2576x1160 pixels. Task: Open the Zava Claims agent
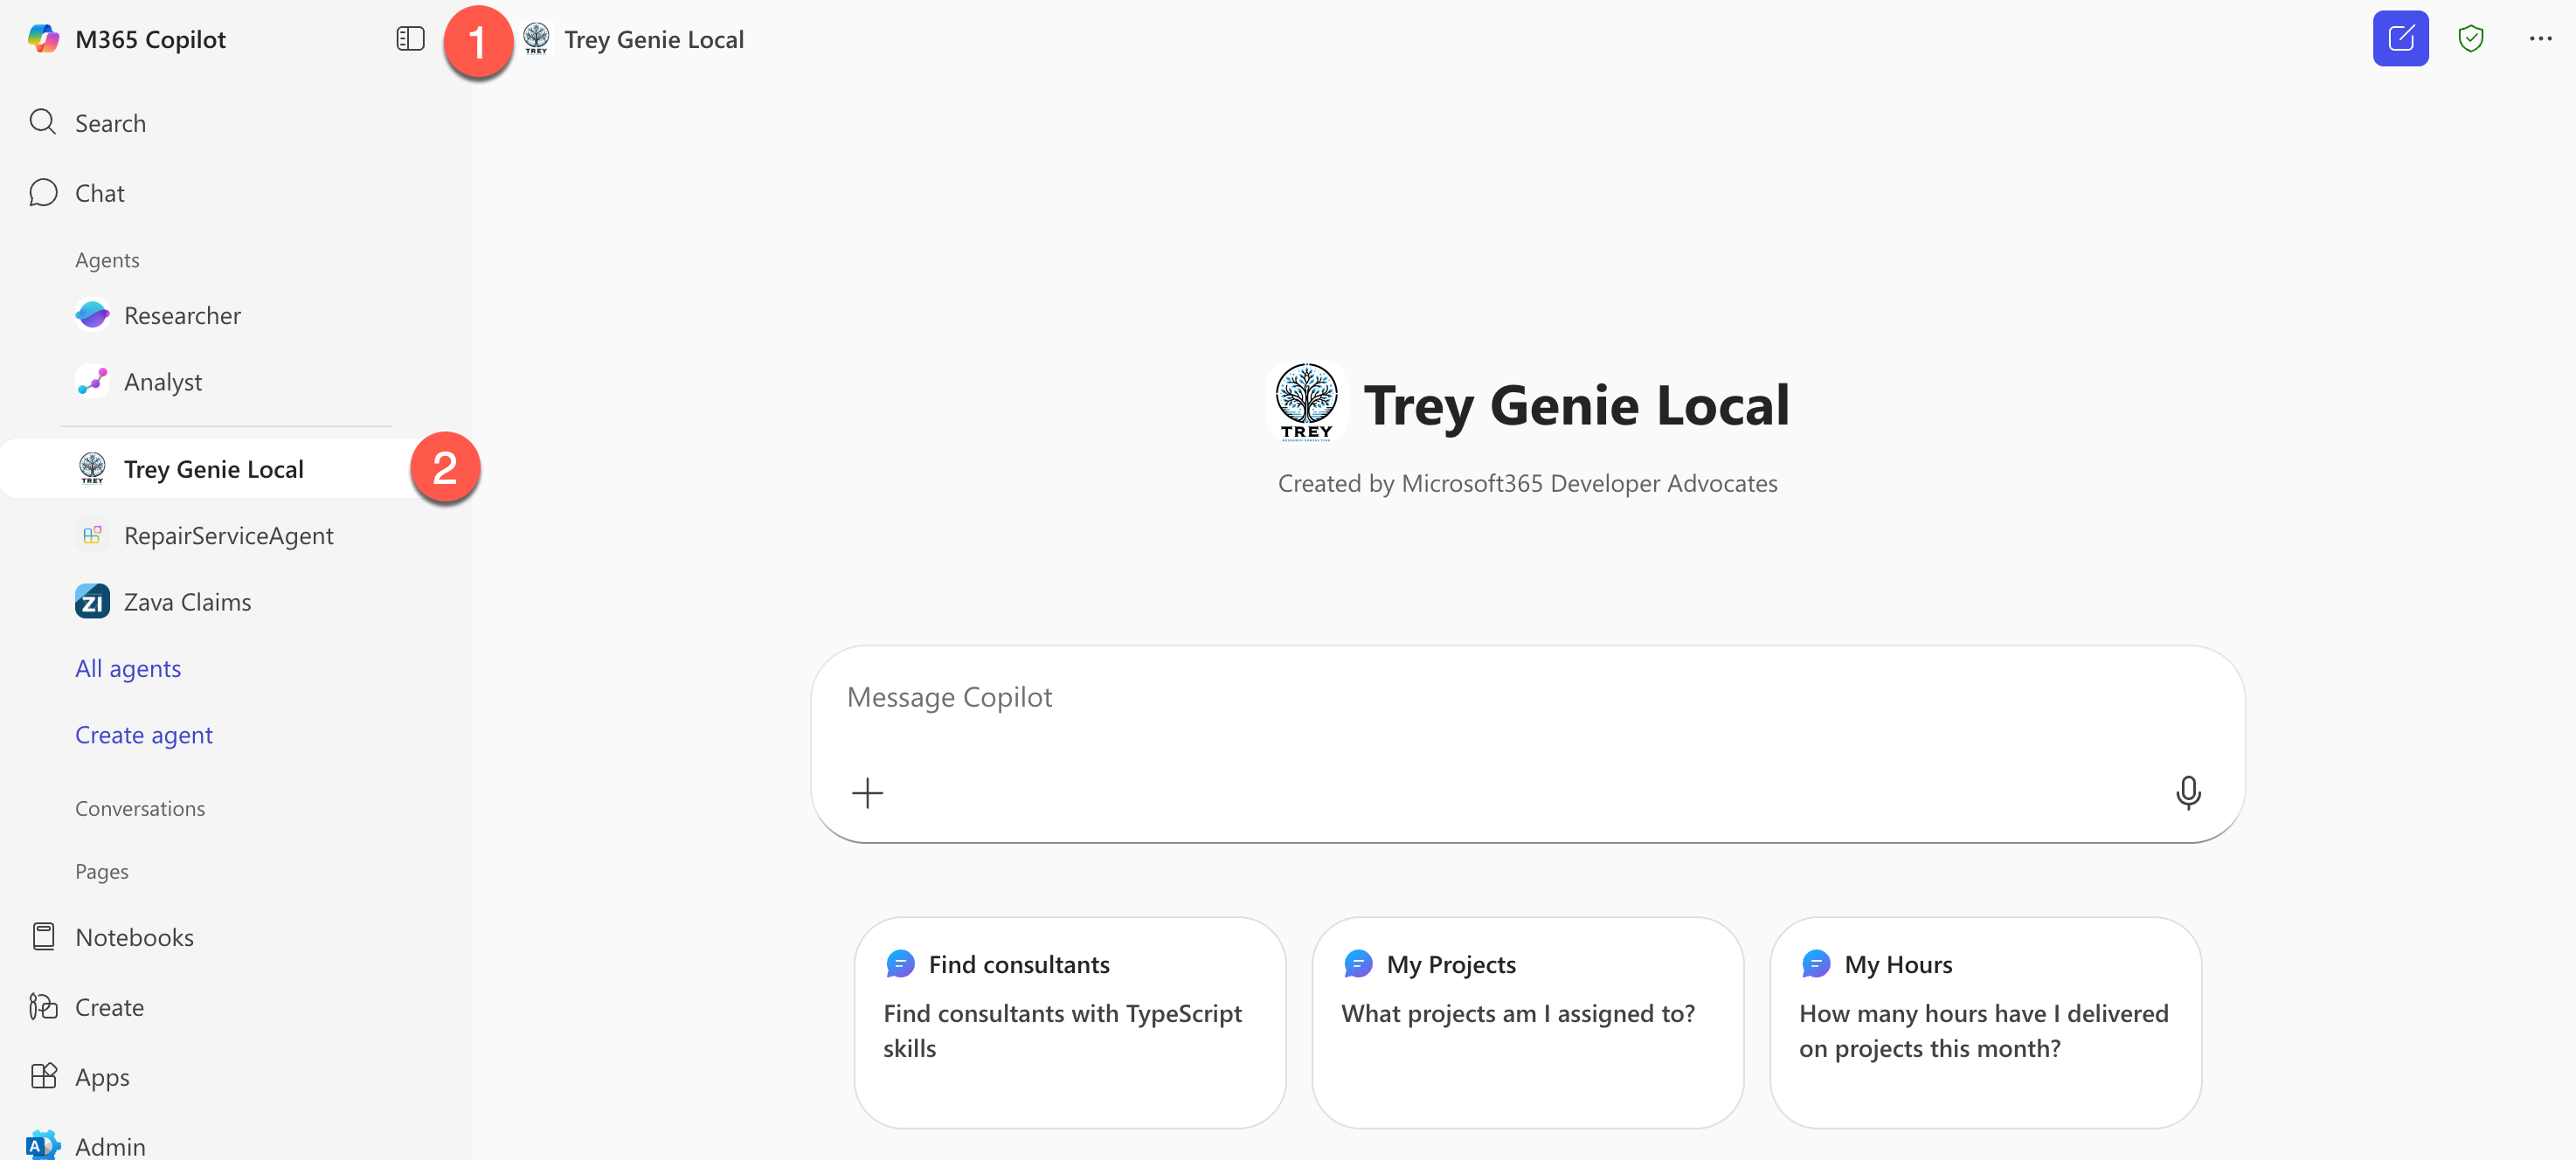187,602
